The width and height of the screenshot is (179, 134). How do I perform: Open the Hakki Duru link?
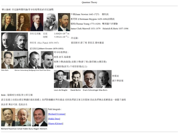[x=54, y=119]
